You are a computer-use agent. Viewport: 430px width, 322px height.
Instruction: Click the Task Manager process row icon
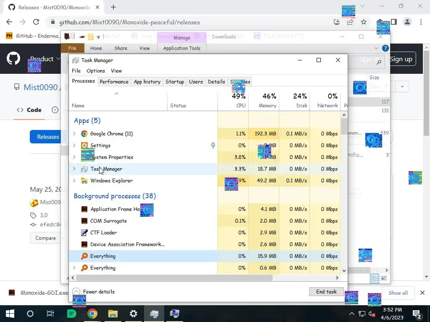click(84, 169)
